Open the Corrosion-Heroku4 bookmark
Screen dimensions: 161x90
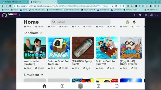pos(131,10)
